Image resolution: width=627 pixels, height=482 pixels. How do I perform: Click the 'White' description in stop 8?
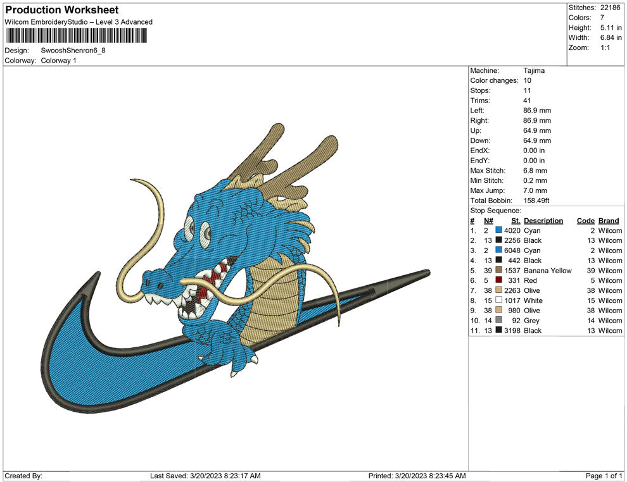(533, 300)
